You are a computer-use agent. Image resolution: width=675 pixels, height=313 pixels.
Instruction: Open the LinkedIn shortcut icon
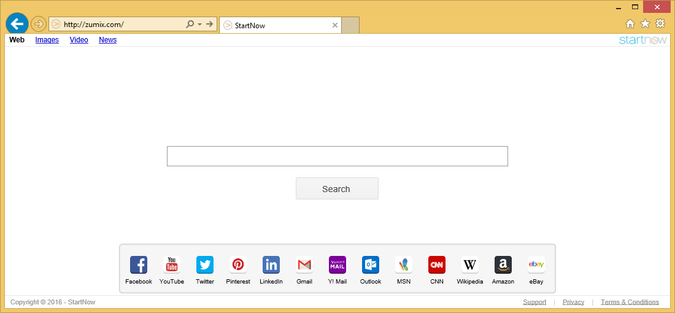pos(271,265)
